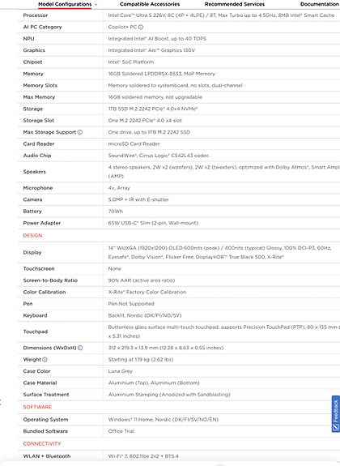Click info icon beside Max Storage Support

80,132
